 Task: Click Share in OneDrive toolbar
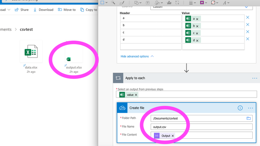[22, 10]
